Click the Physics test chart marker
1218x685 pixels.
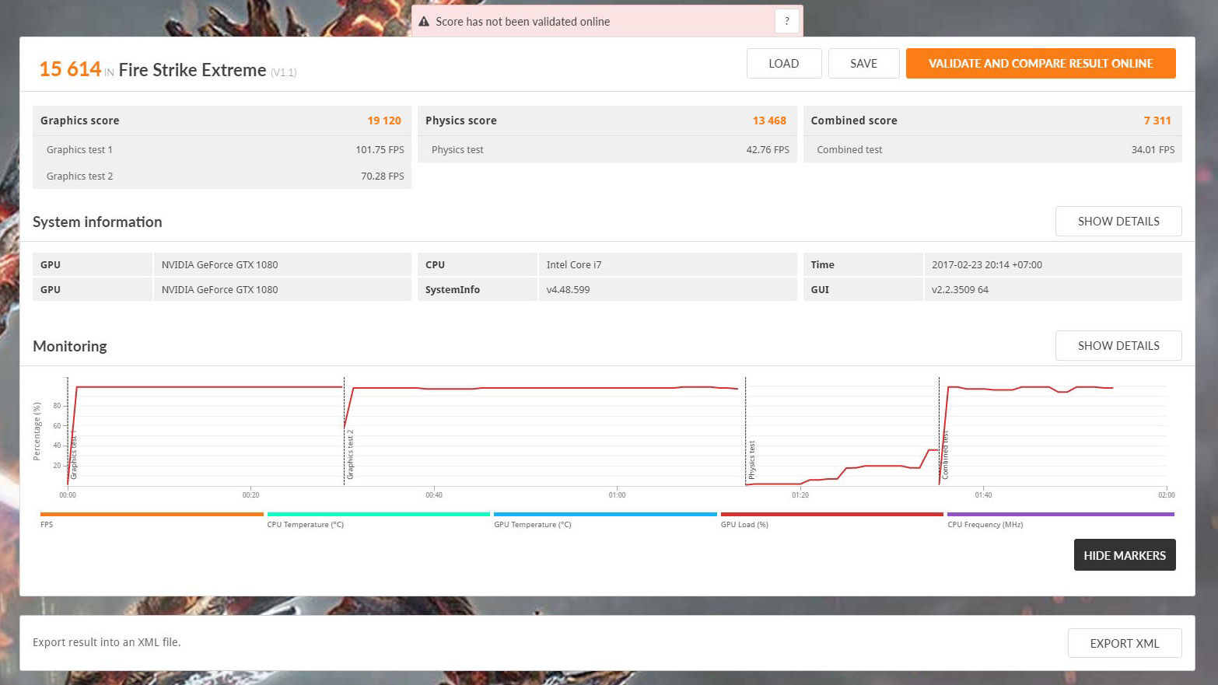point(751,459)
